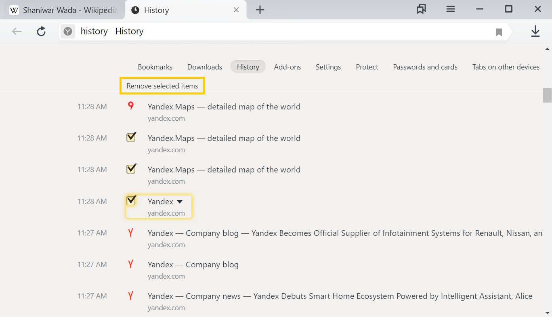Viewport: 552px width, 317px height.
Task: Uncheck the third Yandex.Maps history entry
Action: coord(131,169)
